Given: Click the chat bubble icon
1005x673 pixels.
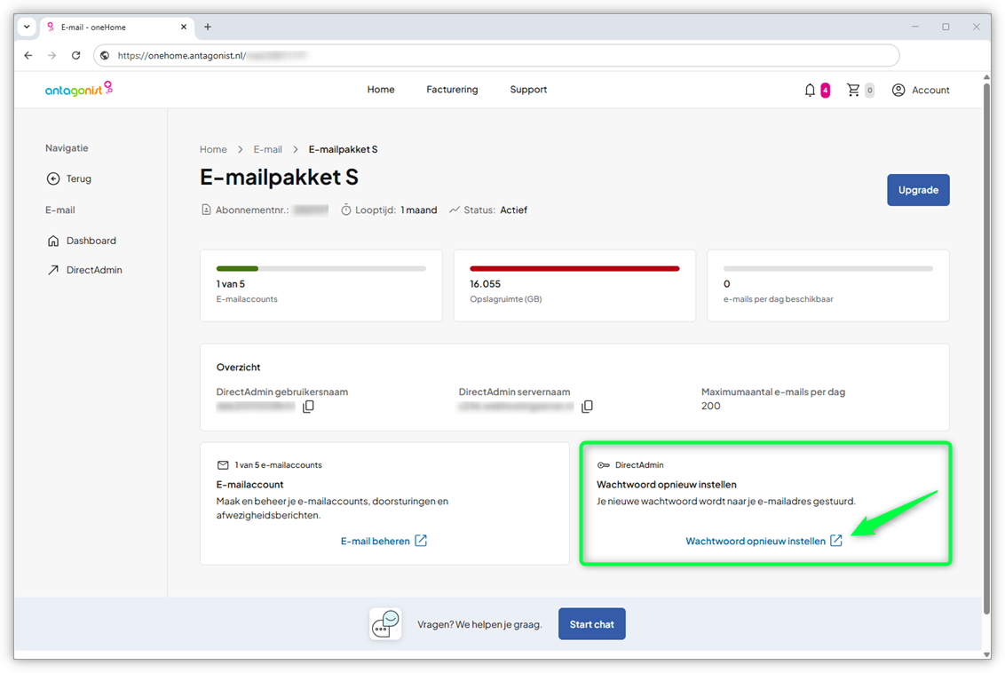Looking at the screenshot, I should [385, 624].
